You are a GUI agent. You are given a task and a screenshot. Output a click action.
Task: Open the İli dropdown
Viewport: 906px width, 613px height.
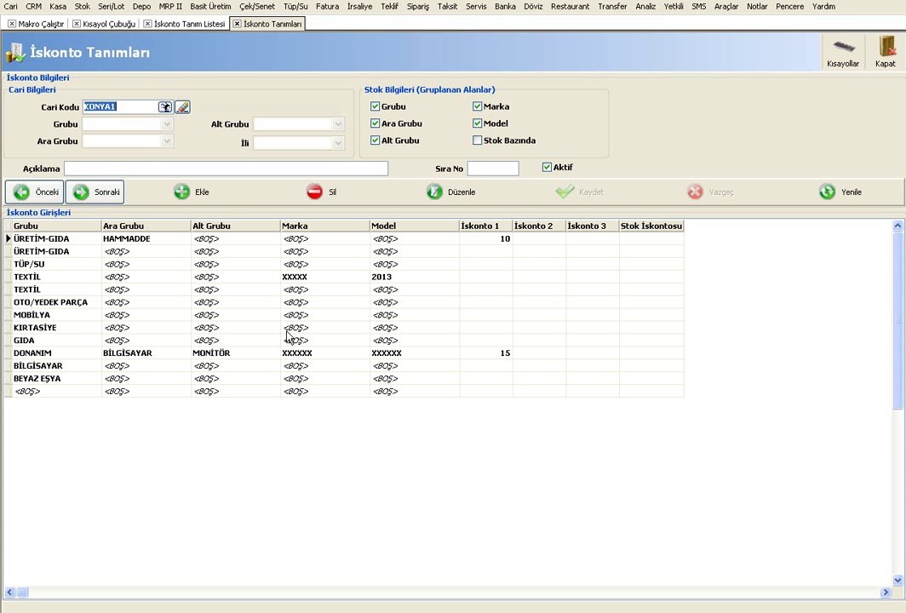338,143
